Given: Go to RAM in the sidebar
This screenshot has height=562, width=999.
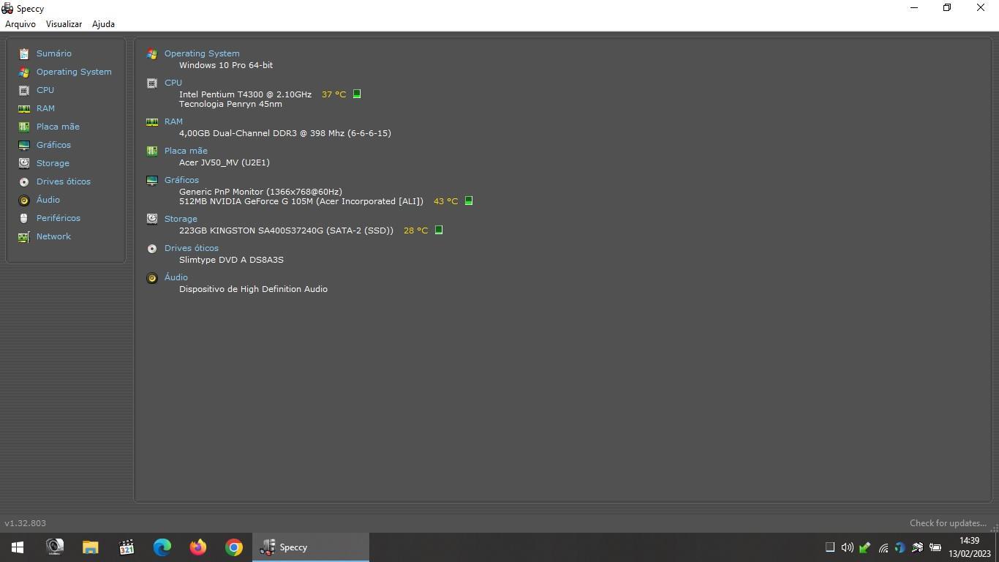Looking at the screenshot, I should click(x=45, y=108).
